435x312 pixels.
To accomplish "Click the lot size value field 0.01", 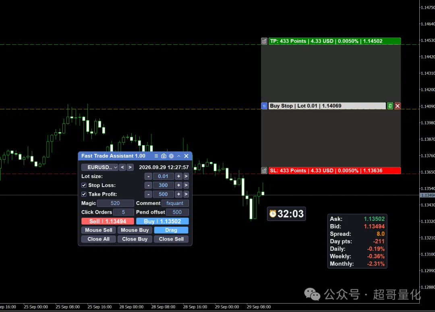I will click(163, 176).
